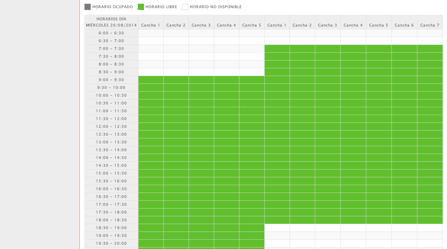This screenshot has width=447, height=249.
Task: Click the '13:30 – 14:00' time label
Action: (x=111, y=150)
